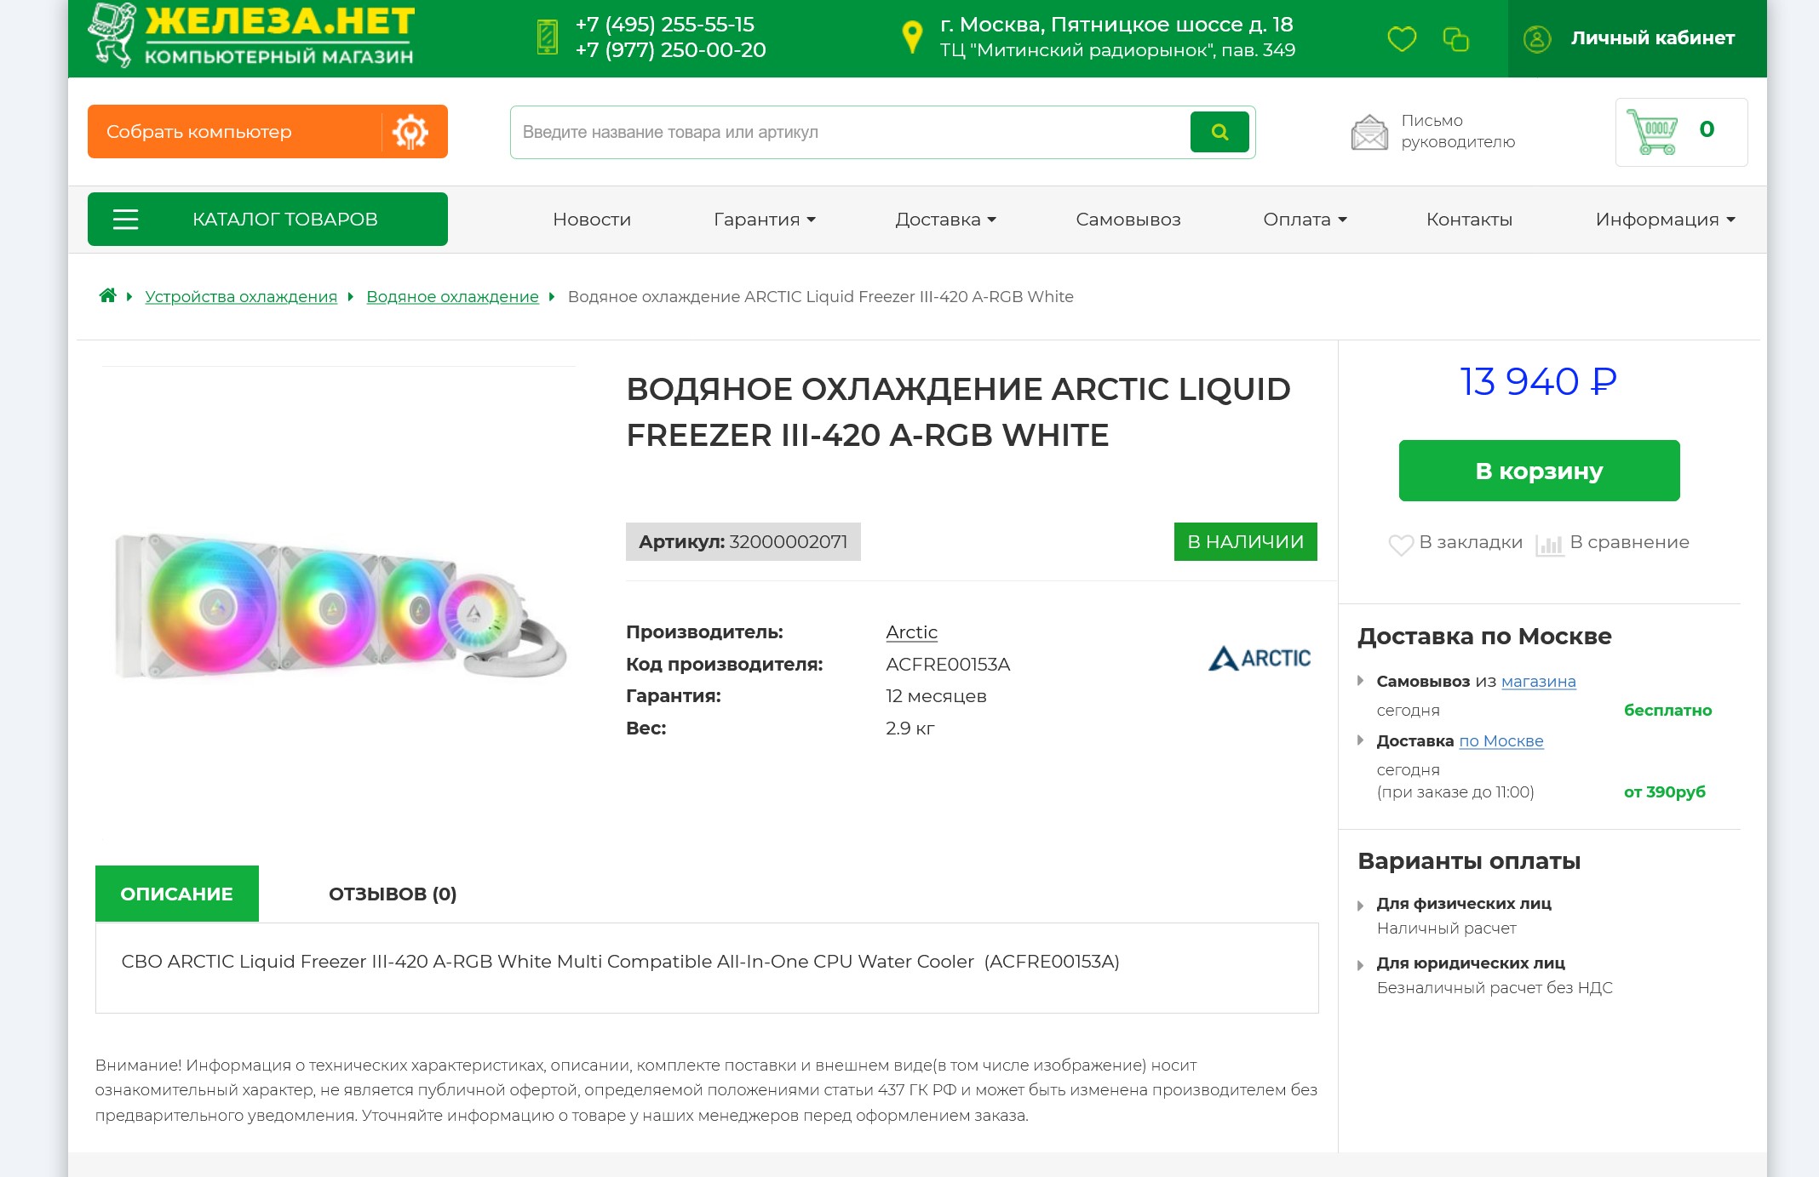Click the home breadcrumb icon
This screenshot has width=1819, height=1177.
(107, 295)
